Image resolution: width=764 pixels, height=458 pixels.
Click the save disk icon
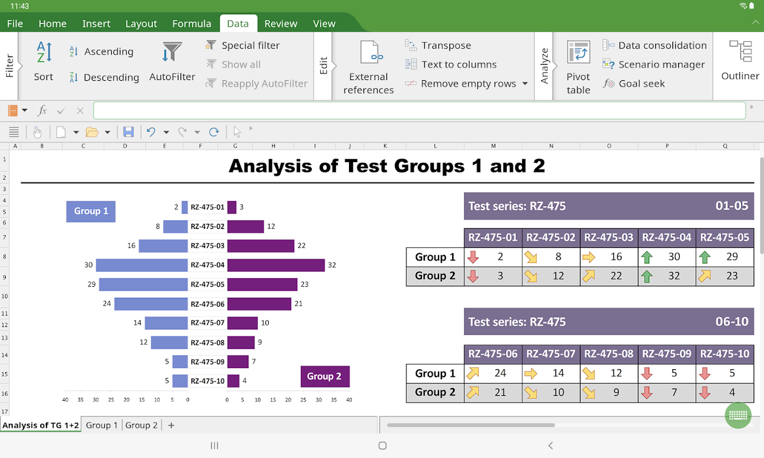click(128, 132)
